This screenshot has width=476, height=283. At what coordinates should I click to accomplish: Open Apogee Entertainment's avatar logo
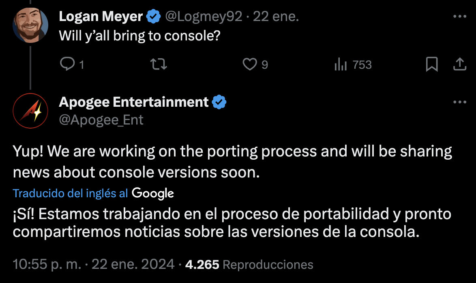[30, 111]
